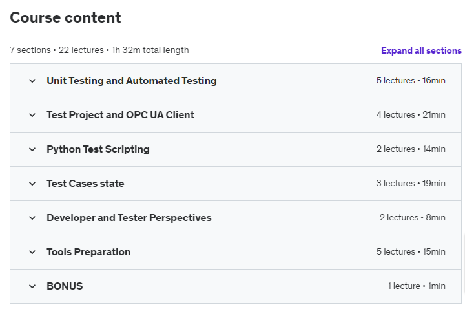Click '5 lectures • 16min' in the Unit Testing row
Screen dimensions: 465x309
411,81
